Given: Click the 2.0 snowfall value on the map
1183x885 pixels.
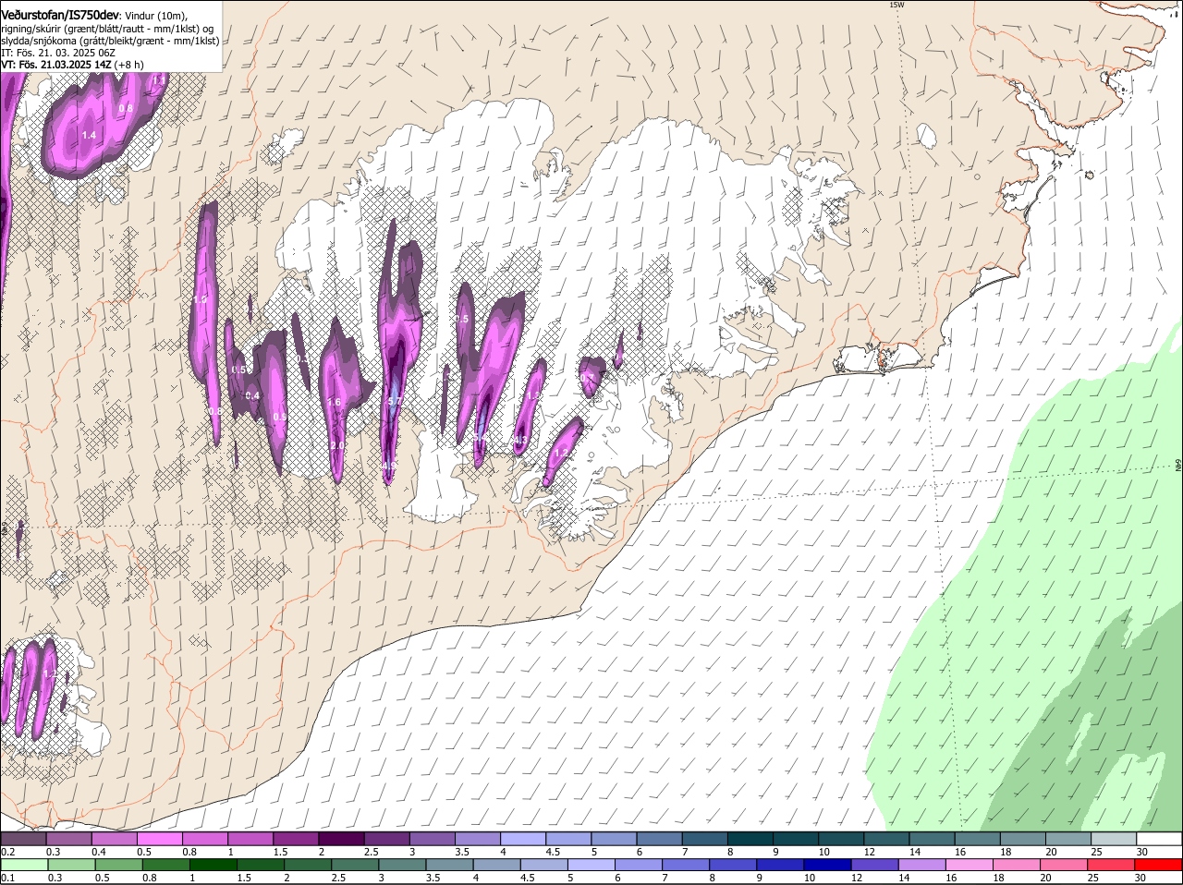Looking at the screenshot, I should [338, 445].
